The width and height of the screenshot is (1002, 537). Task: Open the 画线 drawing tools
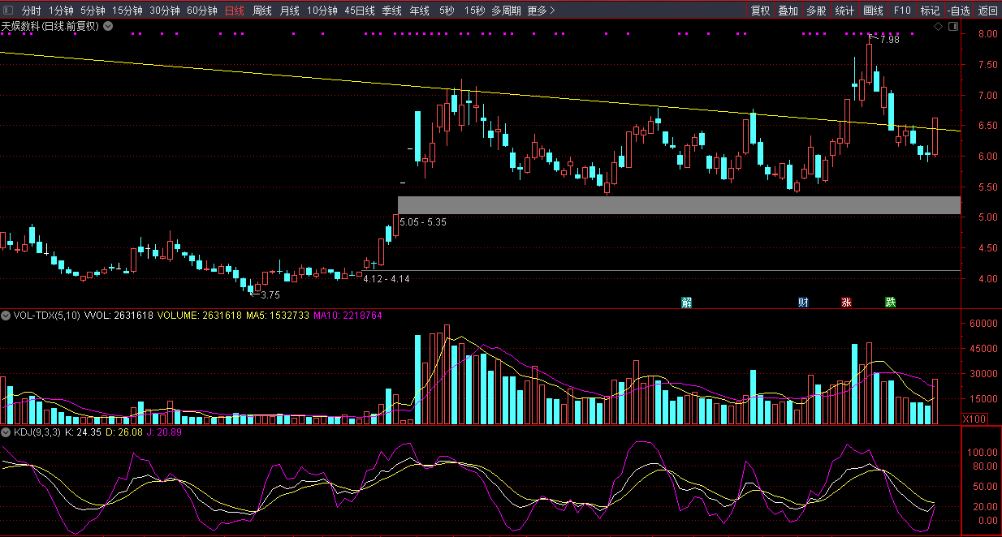click(x=873, y=11)
